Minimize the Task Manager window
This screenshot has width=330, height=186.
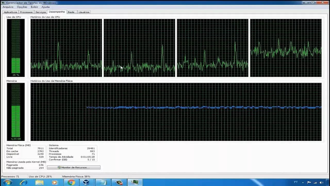306,2
